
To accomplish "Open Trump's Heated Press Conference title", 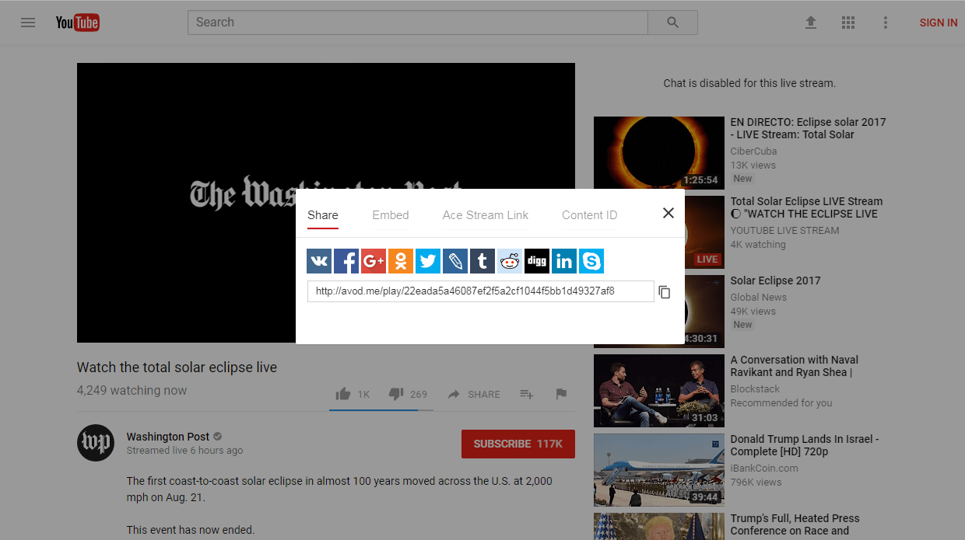I will (795, 524).
